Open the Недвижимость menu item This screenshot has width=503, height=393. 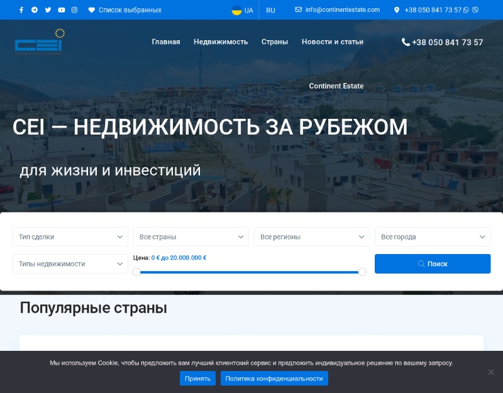(221, 42)
